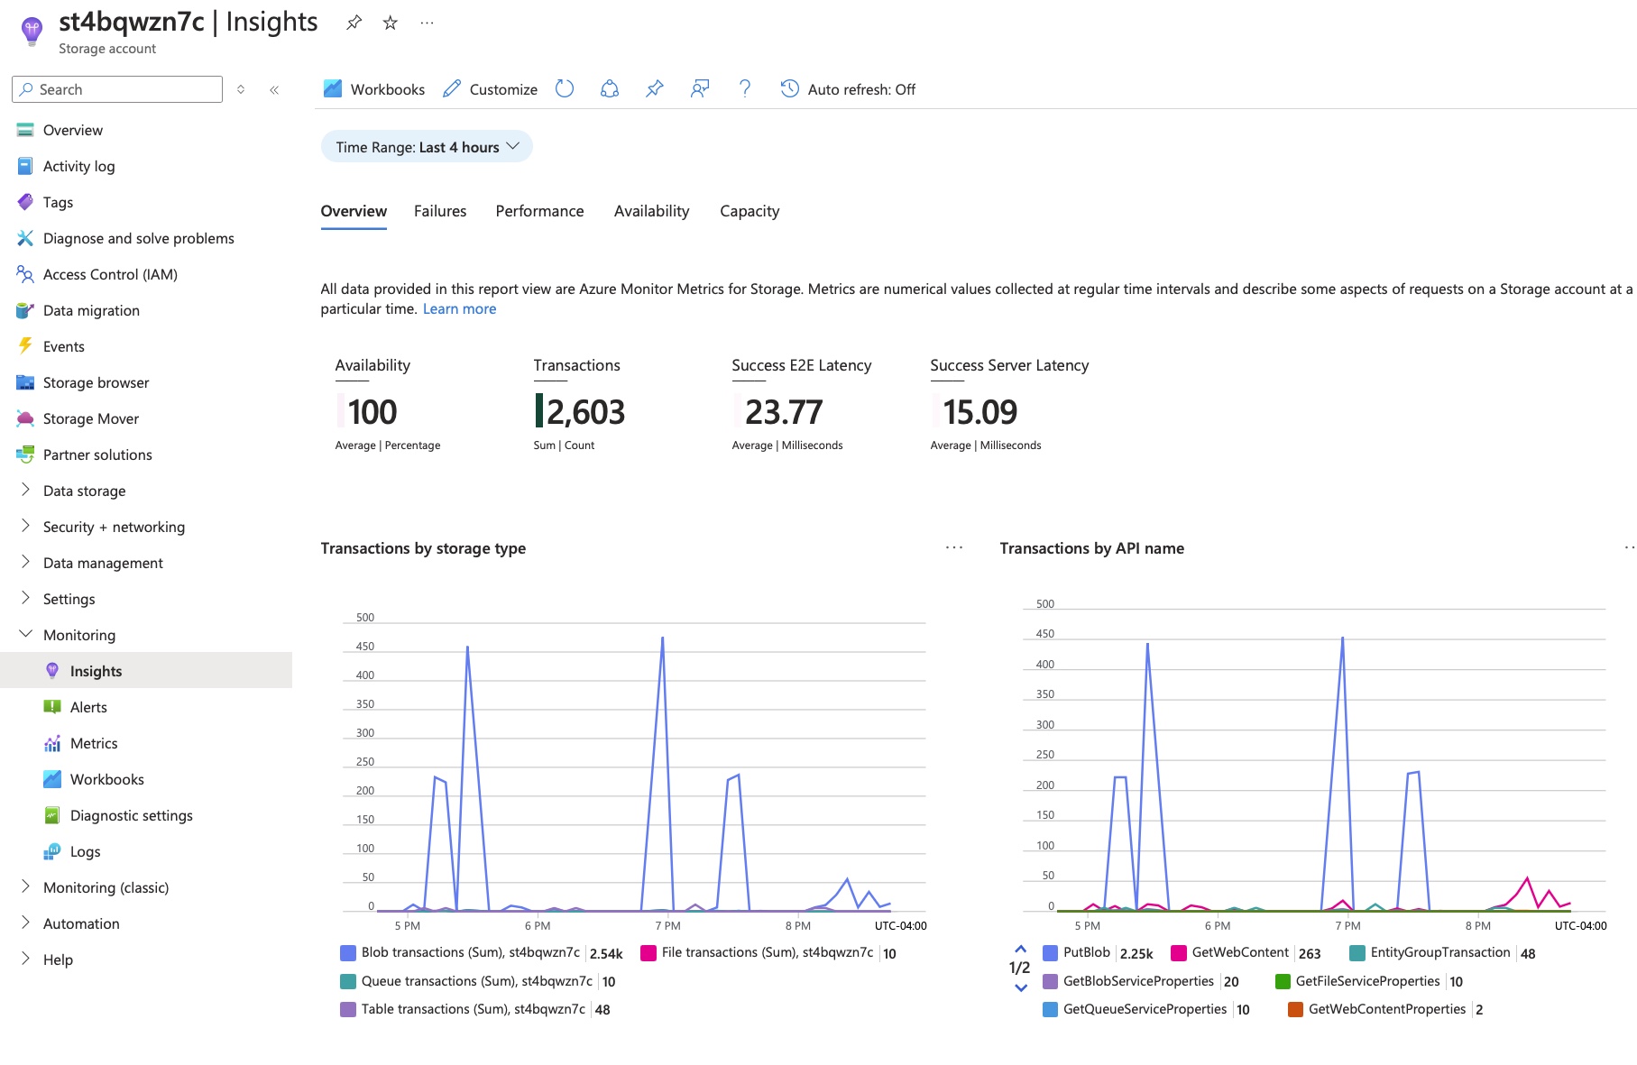The width and height of the screenshot is (1637, 1065).
Task: Click the share/notification bell toolbar icon
Action: coord(610,88)
